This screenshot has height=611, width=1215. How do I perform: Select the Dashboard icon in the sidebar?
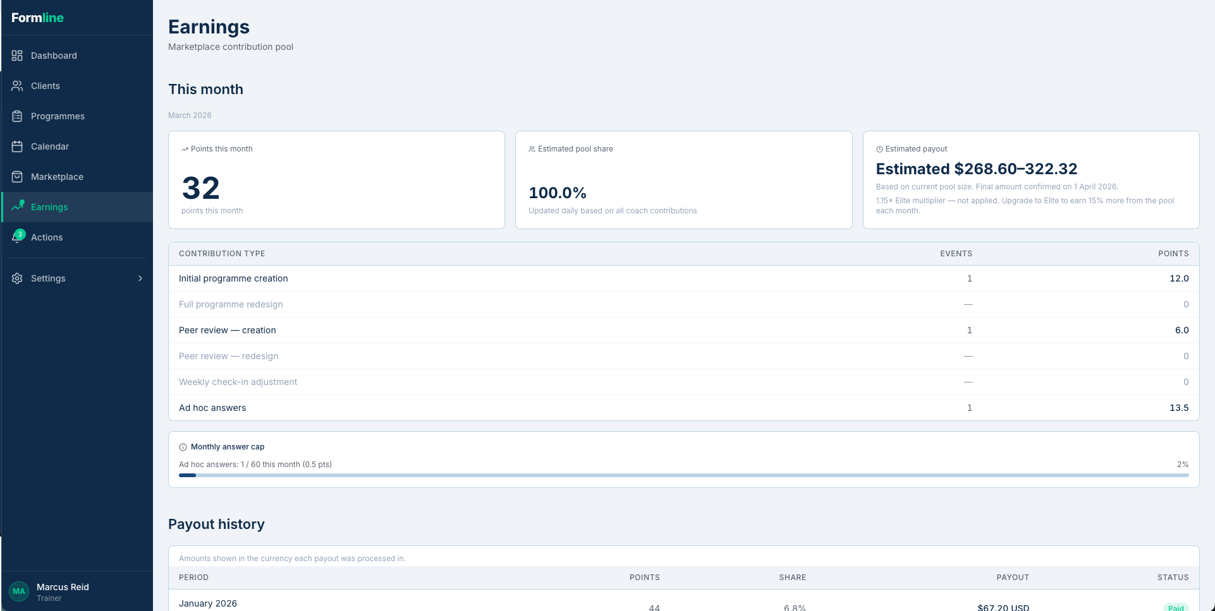click(x=17, y=56)
